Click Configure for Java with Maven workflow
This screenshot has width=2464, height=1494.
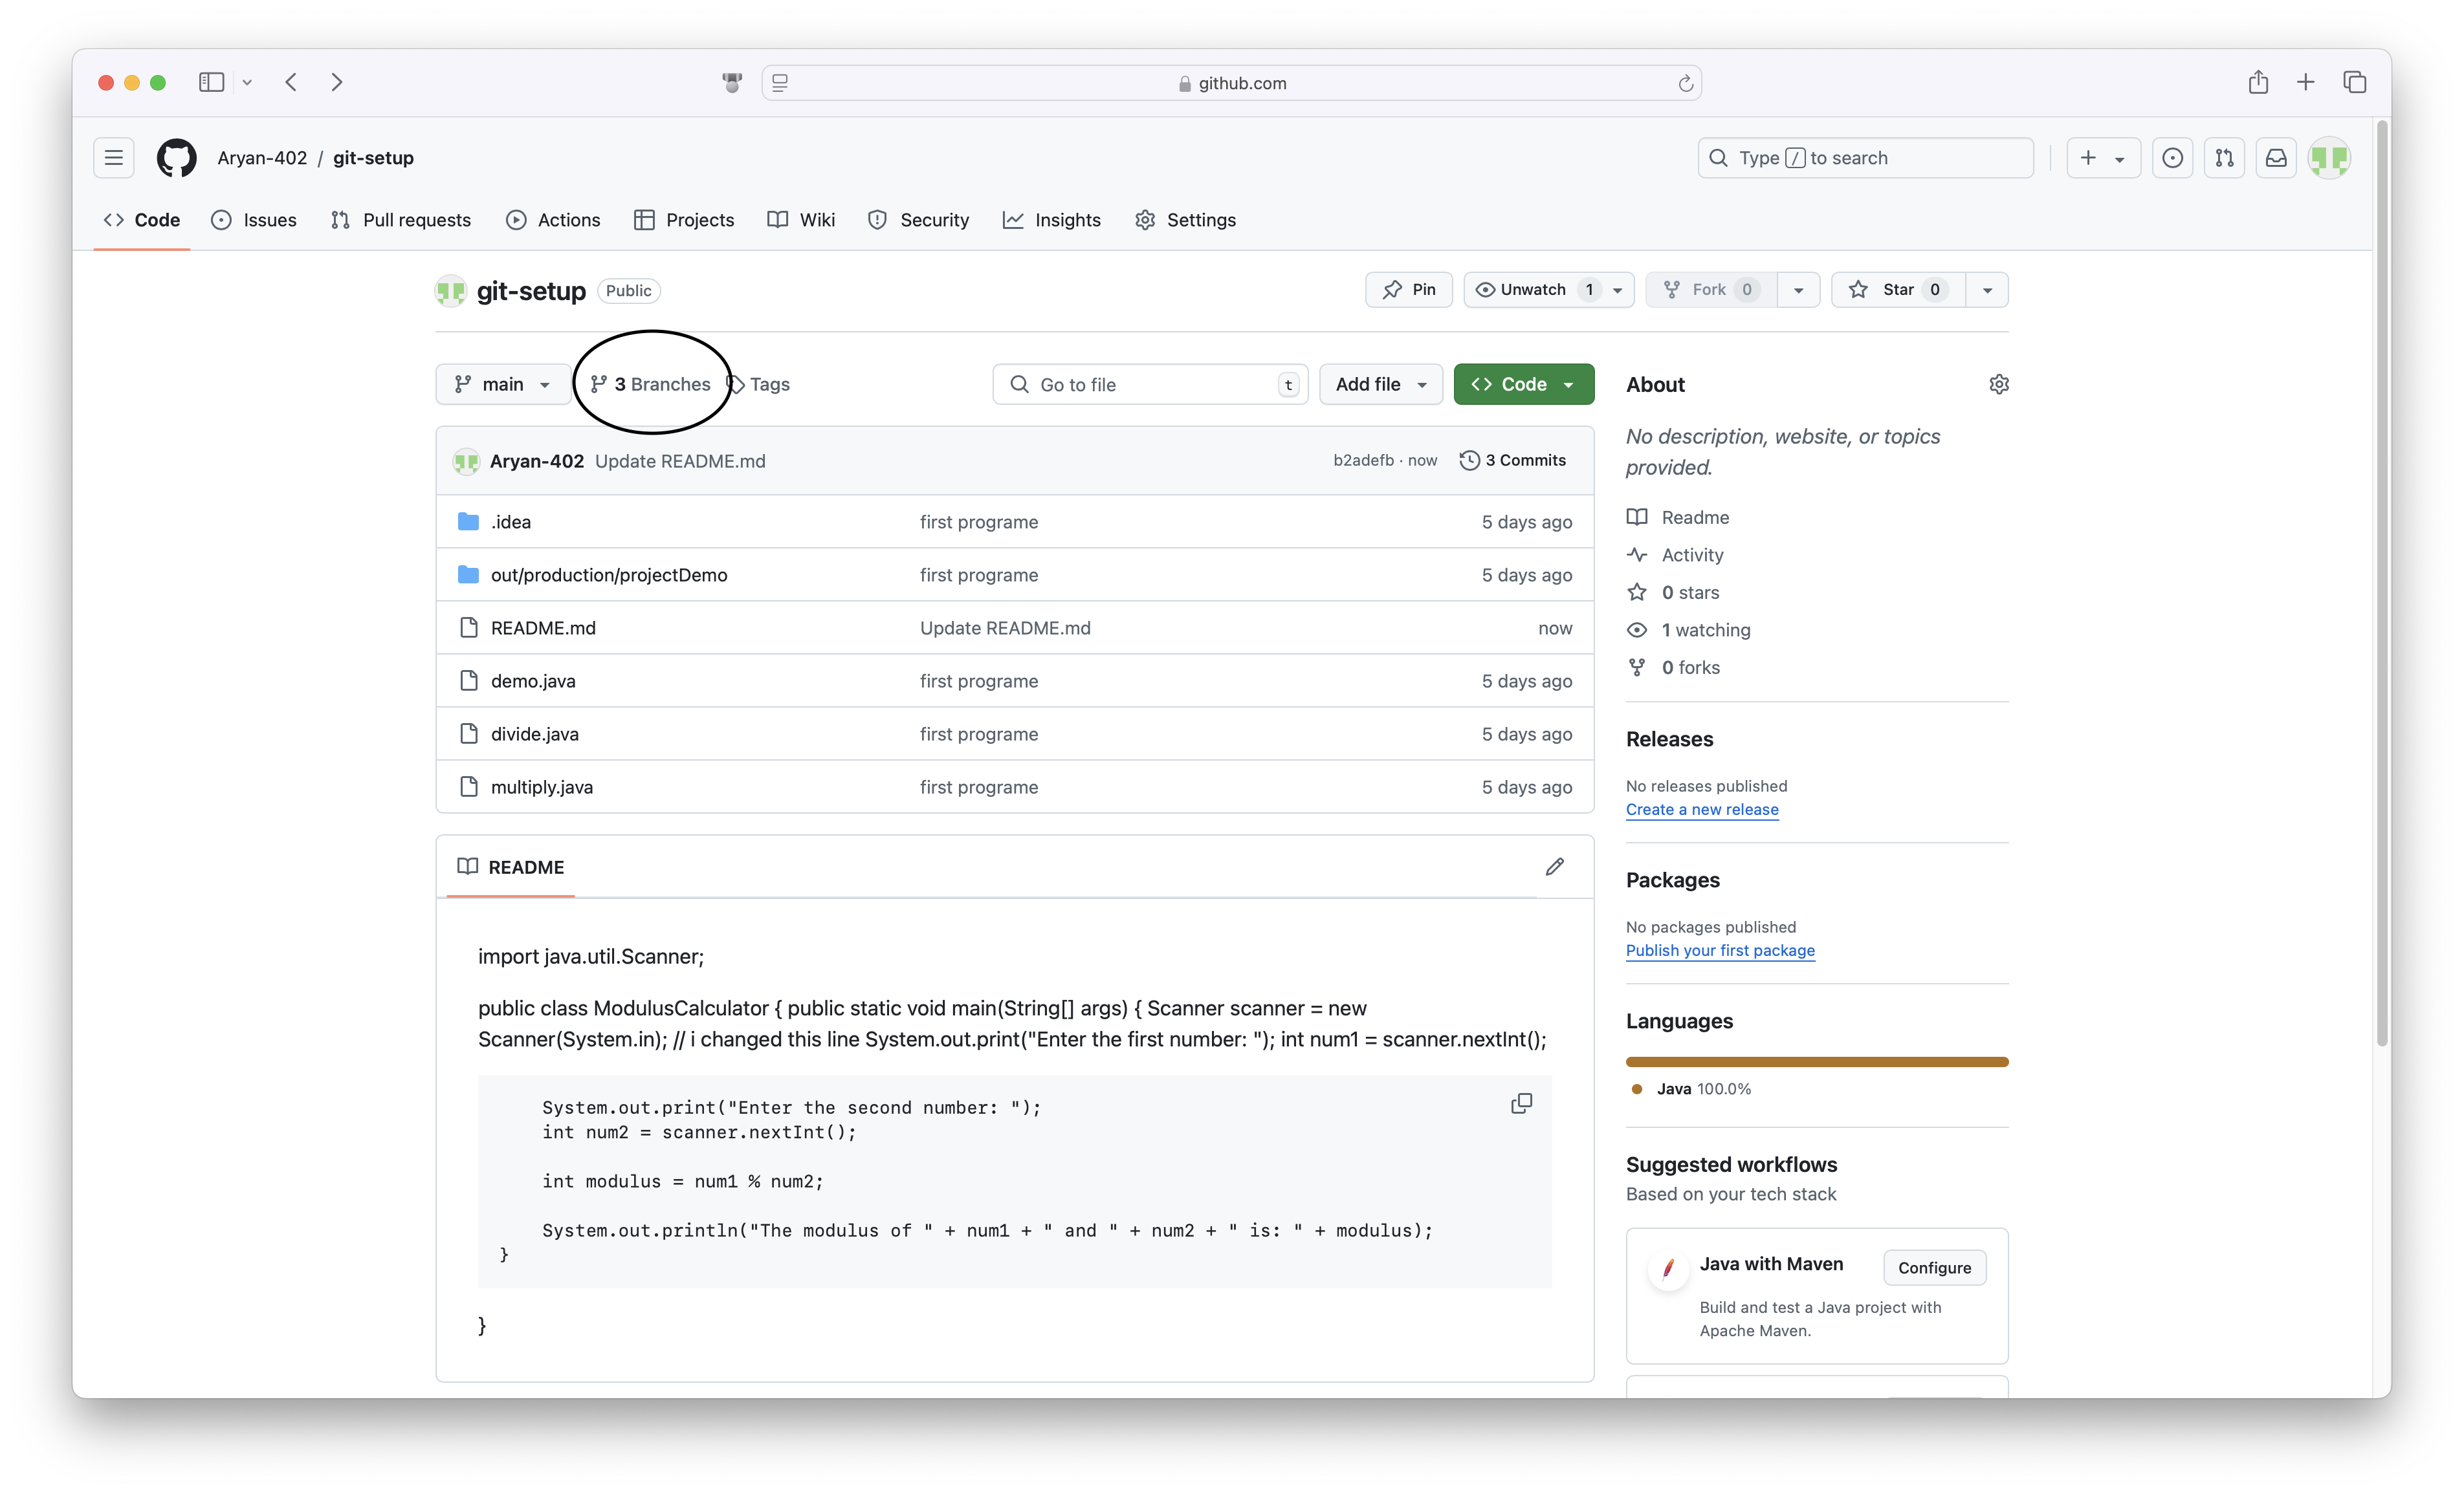tap(1933, 1267)
